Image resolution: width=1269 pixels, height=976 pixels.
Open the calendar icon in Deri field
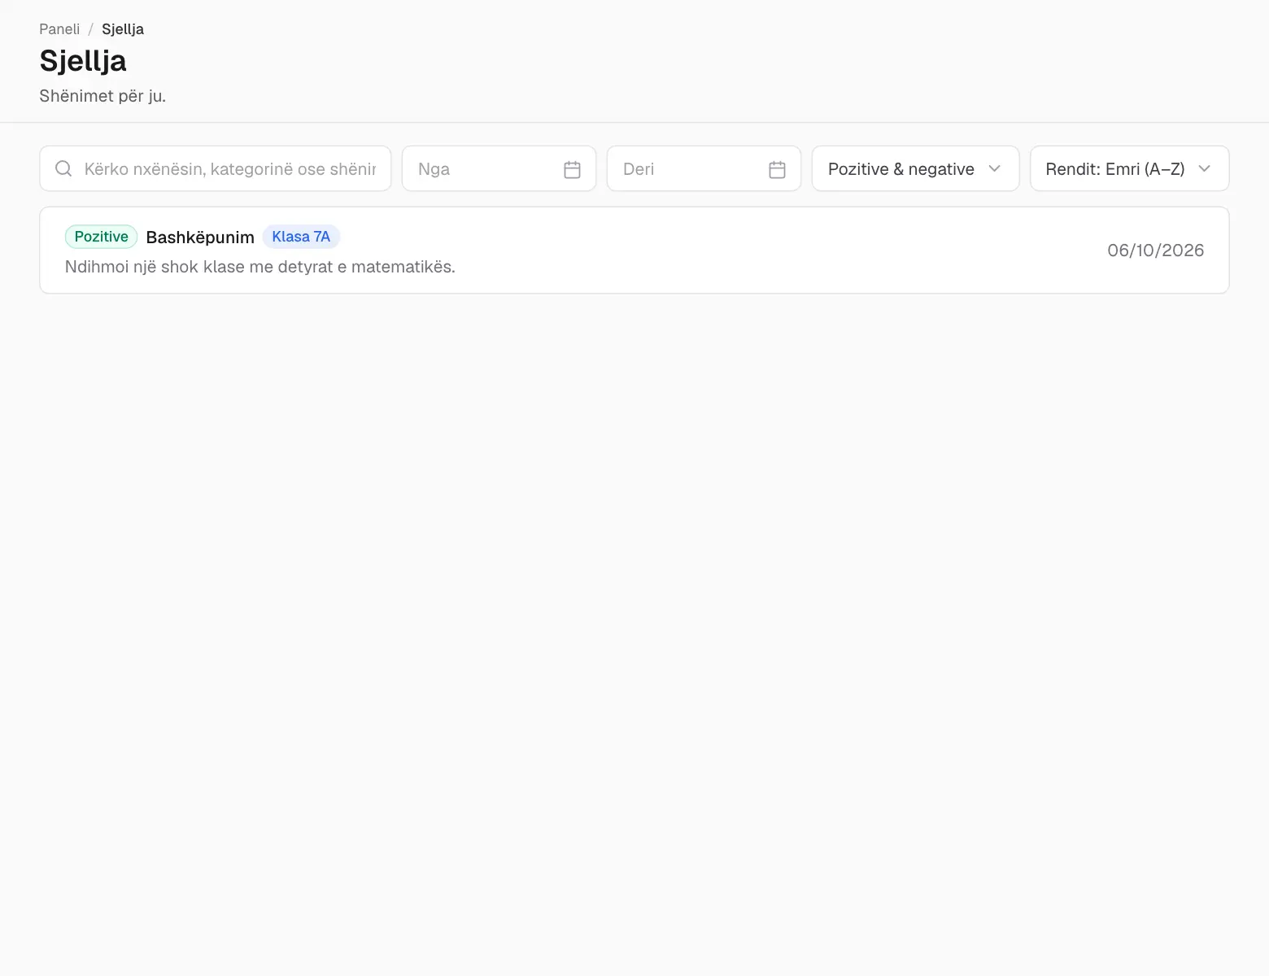[x=777, y=169]
